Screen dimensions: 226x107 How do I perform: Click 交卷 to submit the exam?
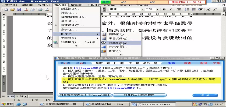(x=216, y=63)
